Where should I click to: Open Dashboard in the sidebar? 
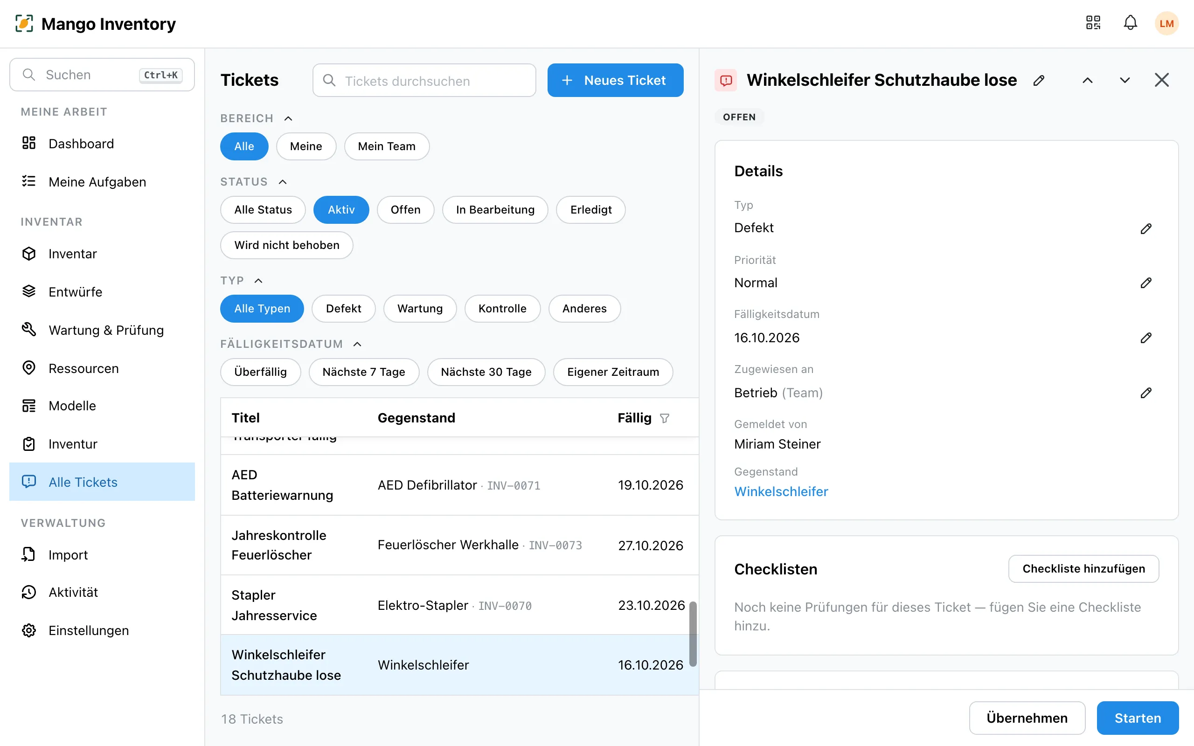click(x=102, y=144)
